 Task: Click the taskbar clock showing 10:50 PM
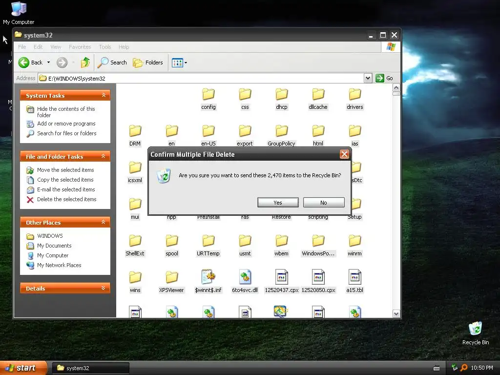(x=482, y=368)
